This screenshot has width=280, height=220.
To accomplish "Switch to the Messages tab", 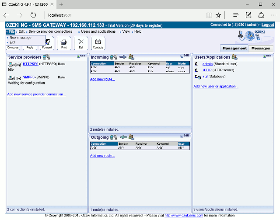I will click(x=261, y=49).
